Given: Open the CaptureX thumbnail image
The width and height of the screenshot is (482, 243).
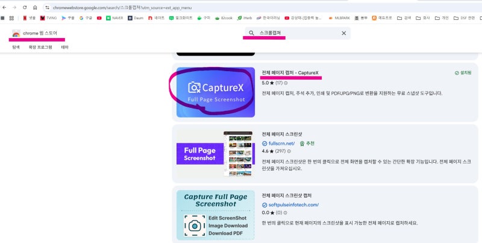Looking at the screenshot, I should click(216, 92).
